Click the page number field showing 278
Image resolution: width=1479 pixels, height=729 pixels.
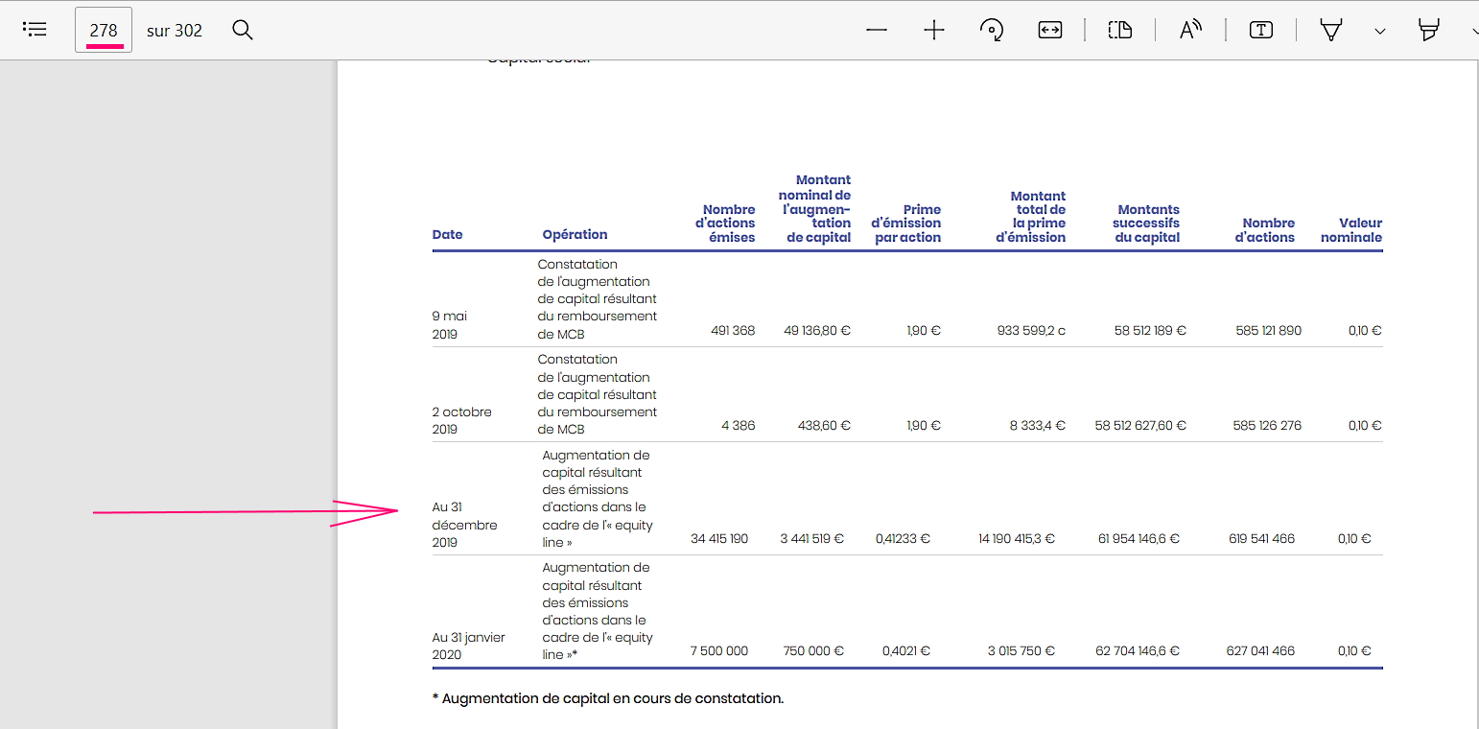coord(104,30)
